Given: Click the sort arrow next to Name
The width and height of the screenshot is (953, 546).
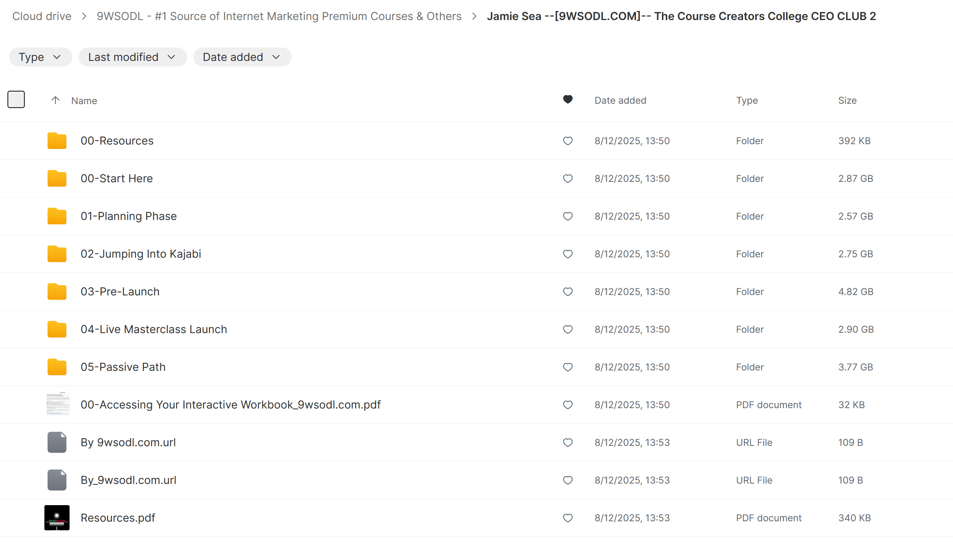Looking at the screenshot, I should 55,100.
